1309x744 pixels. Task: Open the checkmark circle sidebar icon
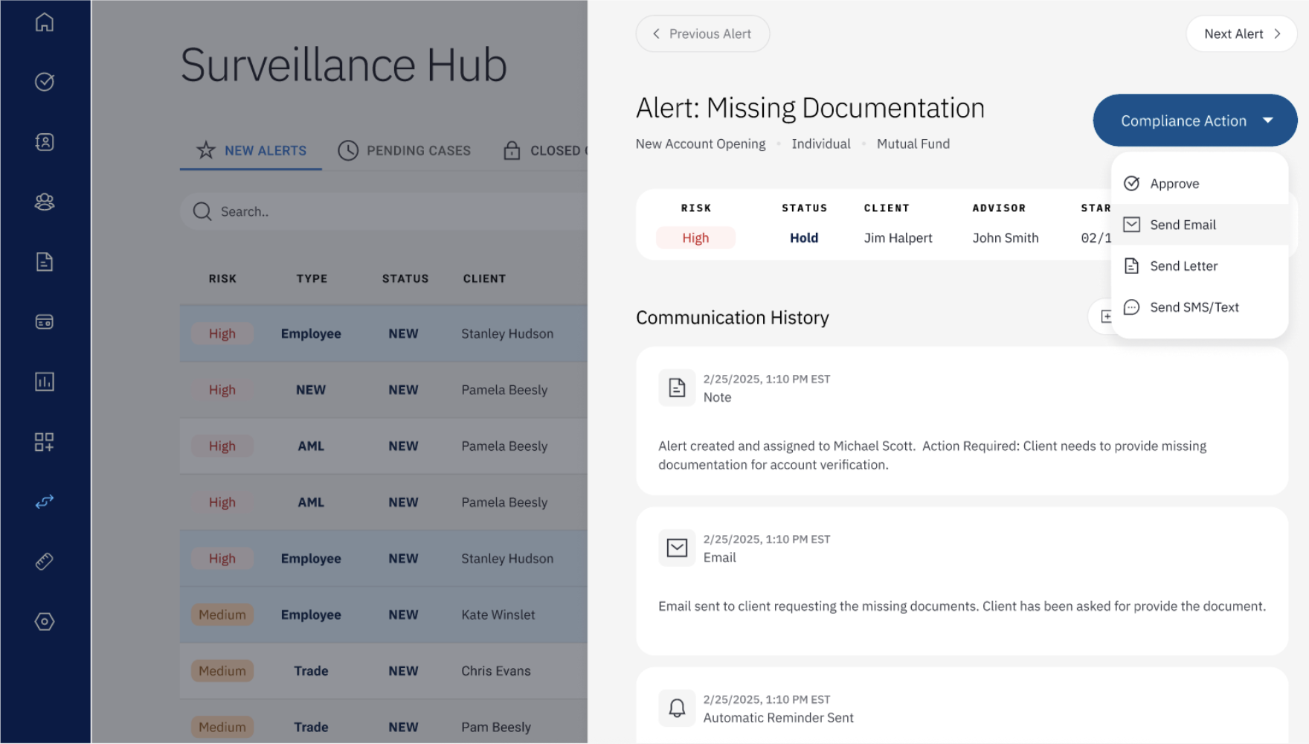(45, 82)
